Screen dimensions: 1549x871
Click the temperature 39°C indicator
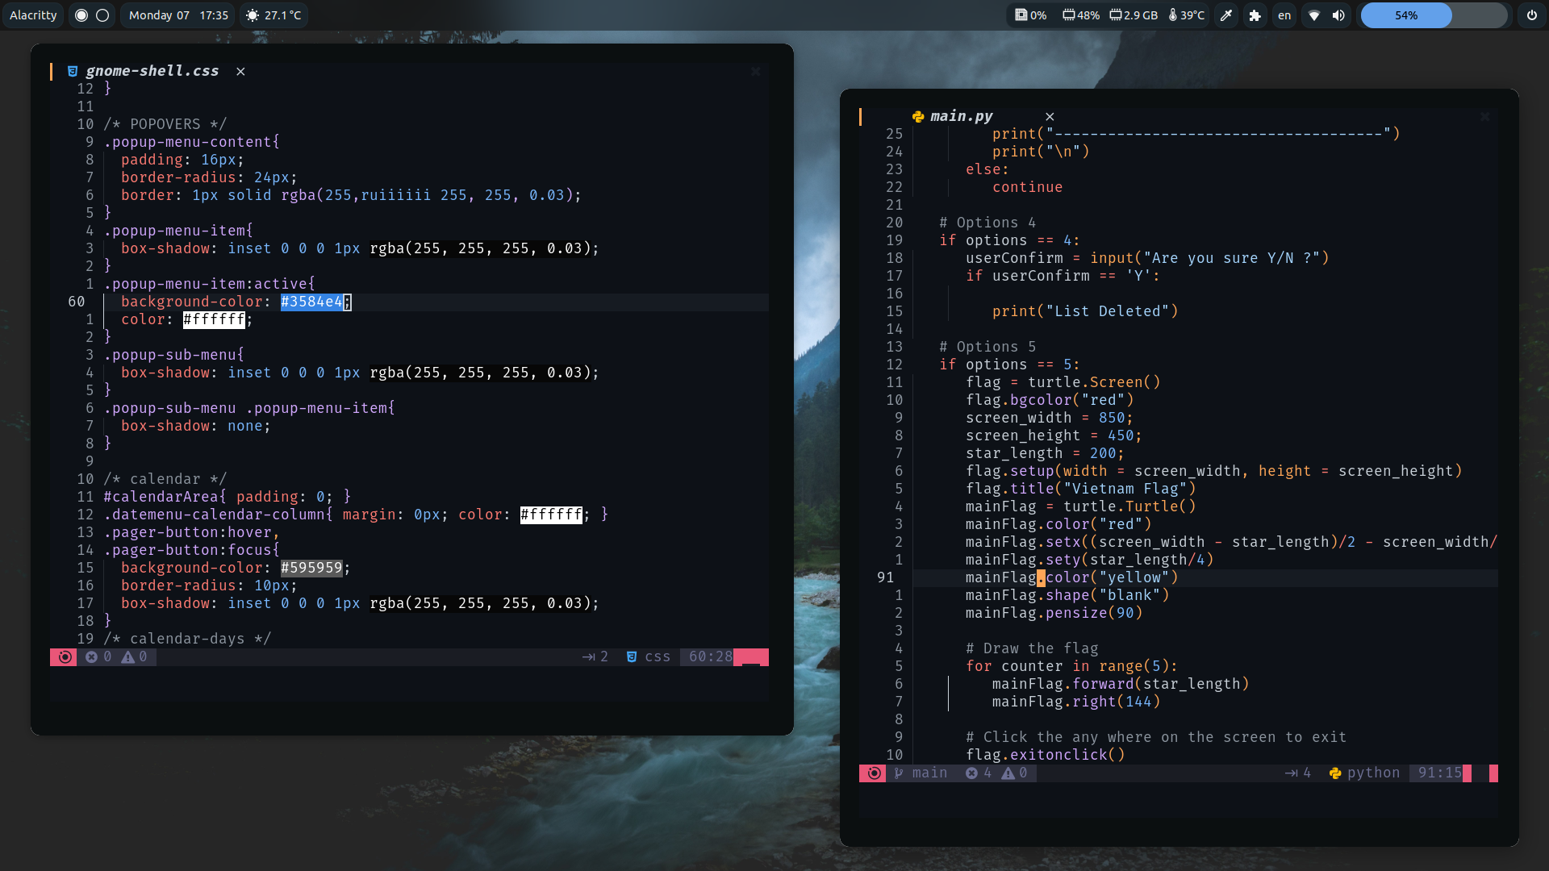coord(1186,15)
